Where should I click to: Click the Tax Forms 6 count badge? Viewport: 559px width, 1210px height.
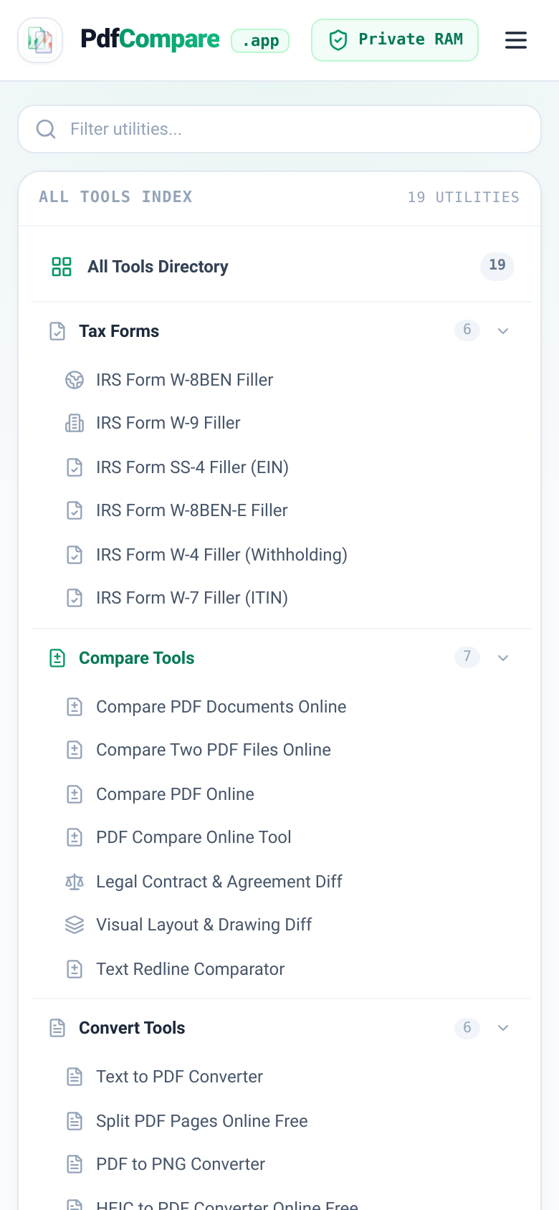[467, 330]
